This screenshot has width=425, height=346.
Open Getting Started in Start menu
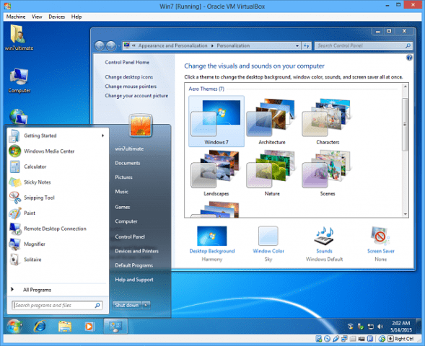tap(58, 136)
